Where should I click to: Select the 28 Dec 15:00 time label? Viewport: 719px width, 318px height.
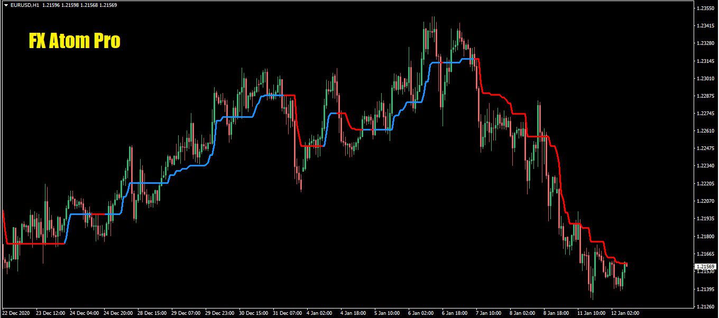(152, 313)
